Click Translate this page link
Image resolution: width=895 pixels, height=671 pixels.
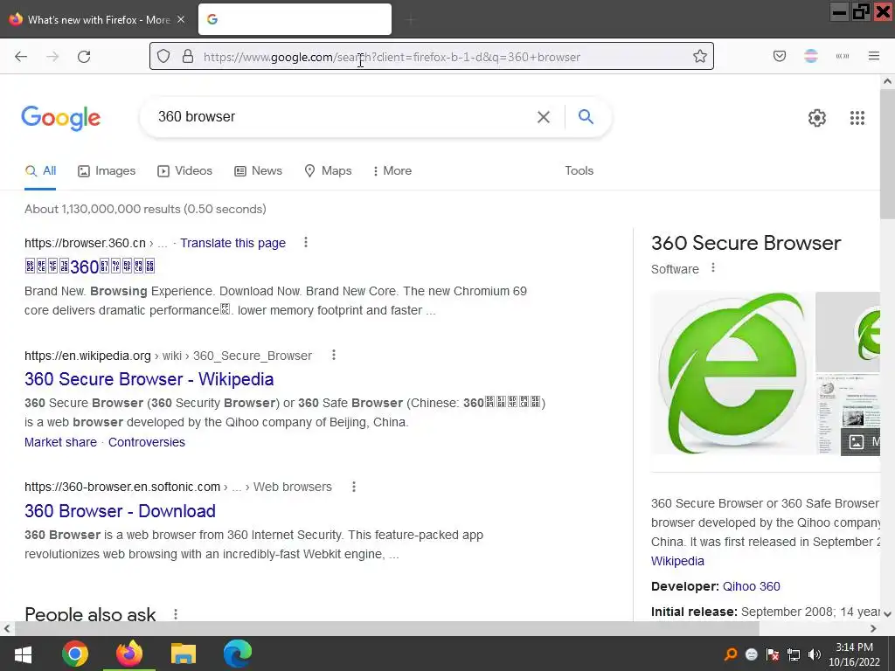click(x=232, y=243)
